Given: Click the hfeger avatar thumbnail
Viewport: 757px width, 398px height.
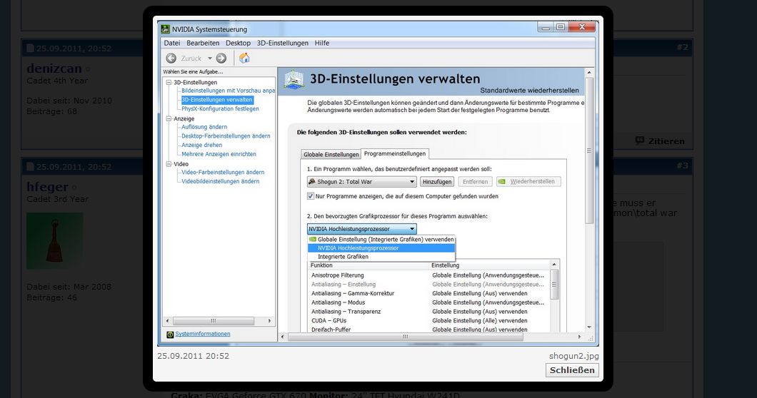Looking at the screenshot, I should coord(55,240).
